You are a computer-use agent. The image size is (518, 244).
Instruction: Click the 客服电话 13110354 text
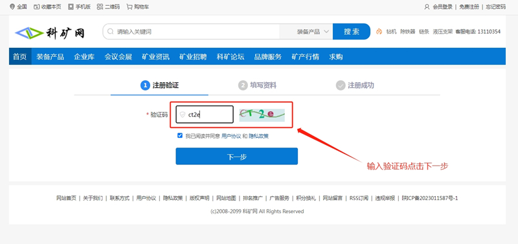coord(478,32)
